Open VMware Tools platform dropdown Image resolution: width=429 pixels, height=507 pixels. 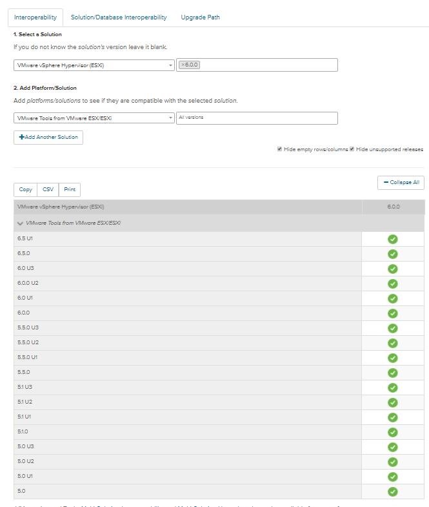pos(94,118)
